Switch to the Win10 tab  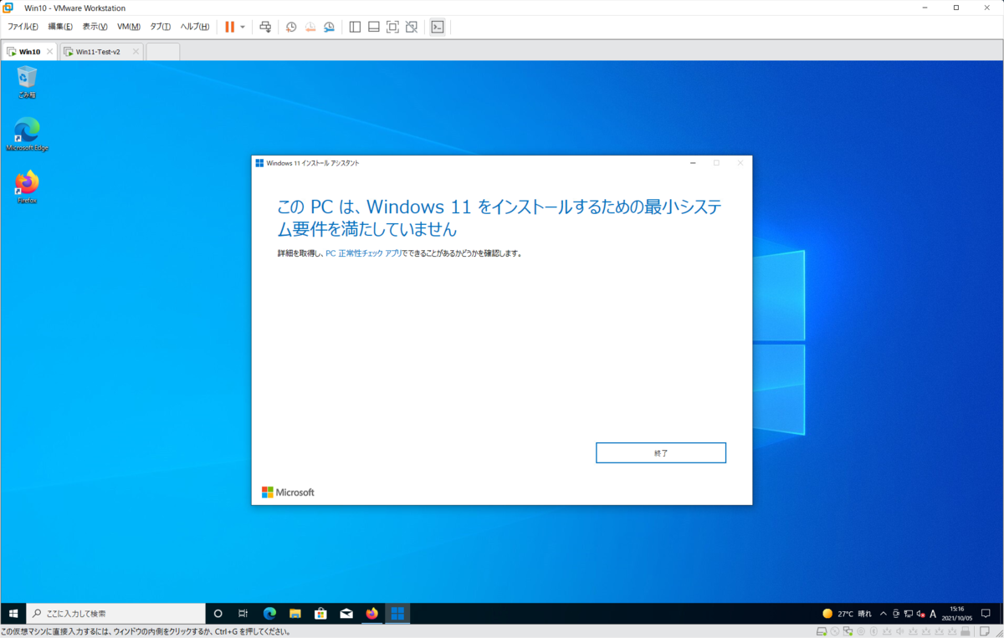pyautogui.click(x=29, y=52)
